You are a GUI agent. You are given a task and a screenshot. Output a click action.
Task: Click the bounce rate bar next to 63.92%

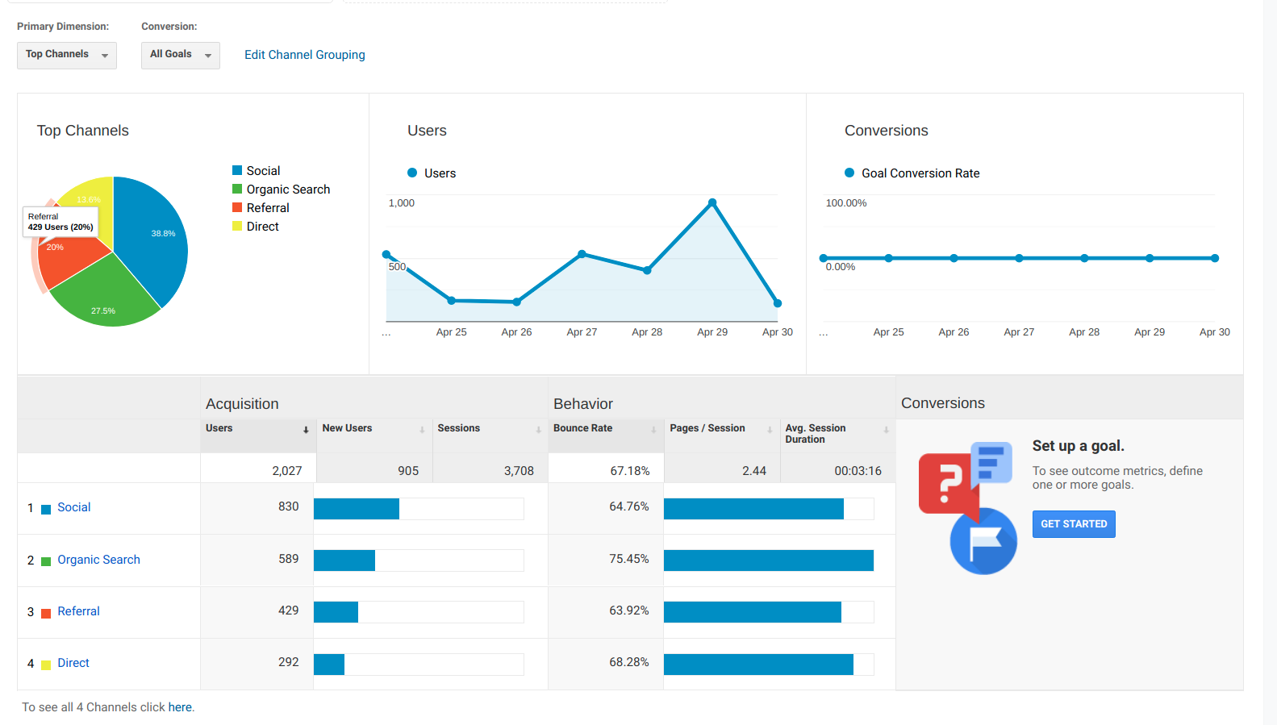pyautogui.click(x=753, y=612)
